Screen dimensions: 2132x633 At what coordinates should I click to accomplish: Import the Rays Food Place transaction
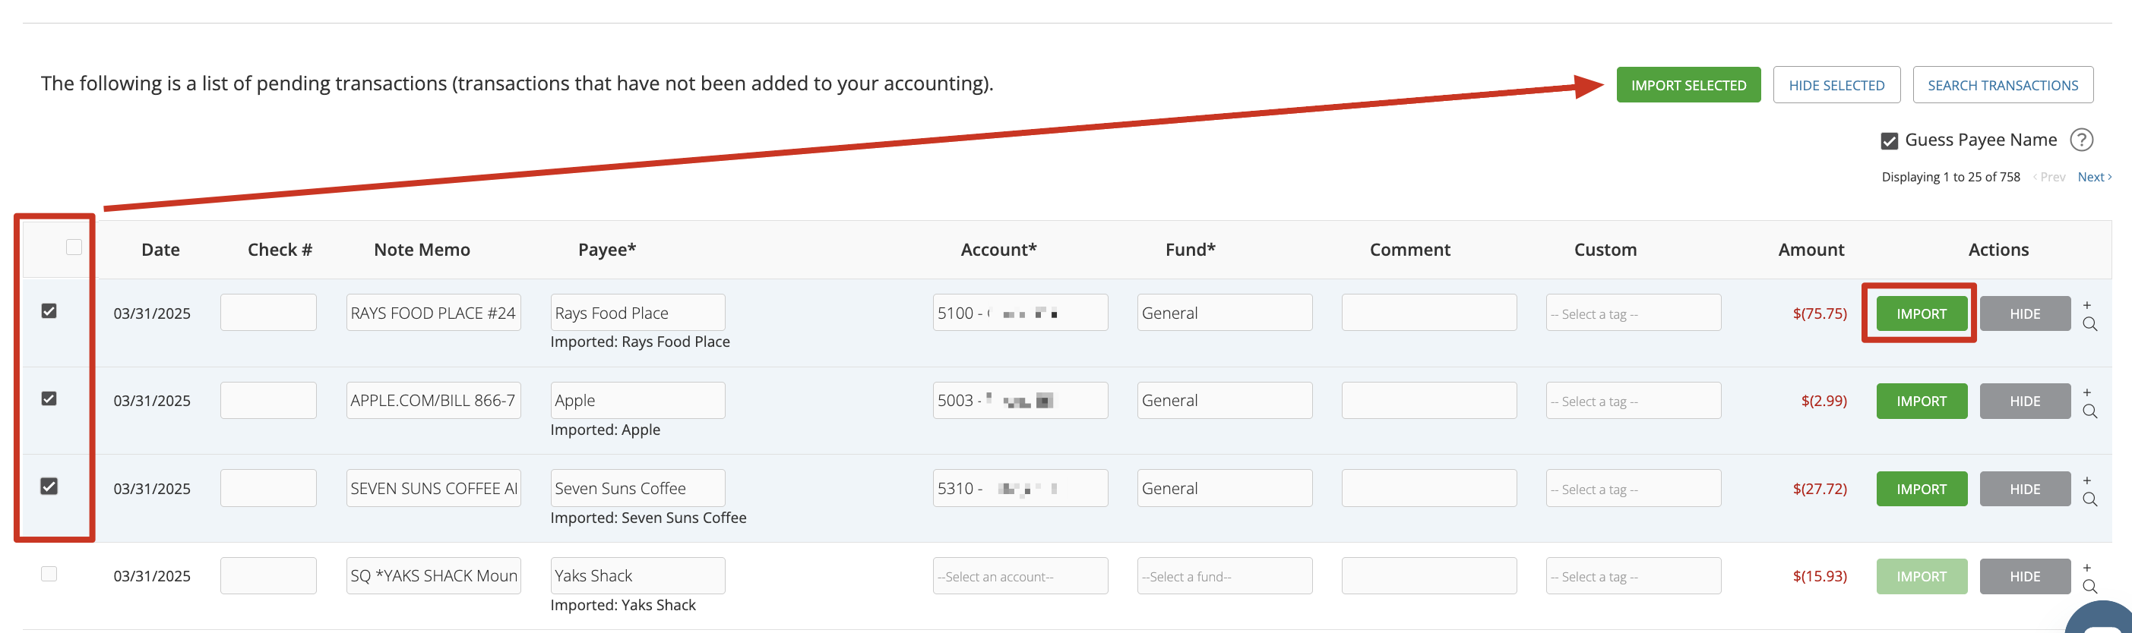tap(1921, 314)
